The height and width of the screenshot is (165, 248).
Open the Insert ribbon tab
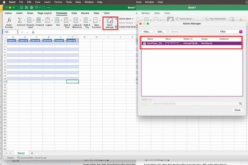click(x=19, y=13)
